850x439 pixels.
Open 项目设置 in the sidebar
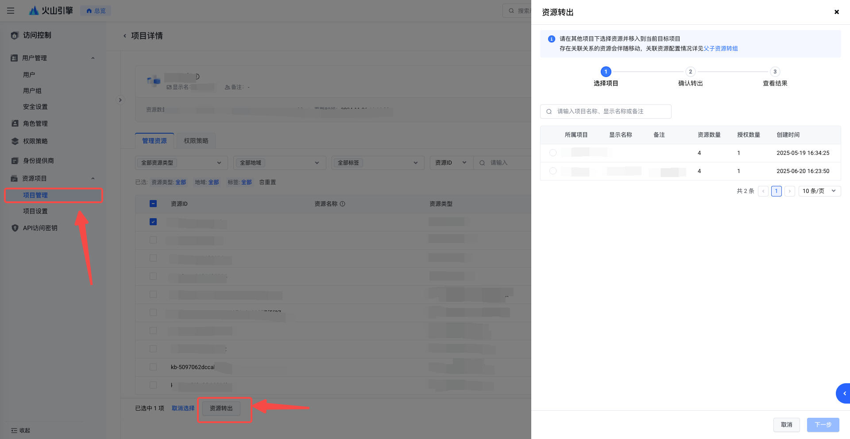click(35, 211)
